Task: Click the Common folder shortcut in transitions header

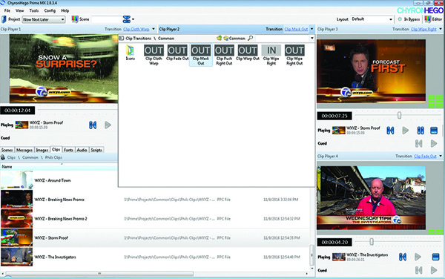Action: tap(234, 38)
